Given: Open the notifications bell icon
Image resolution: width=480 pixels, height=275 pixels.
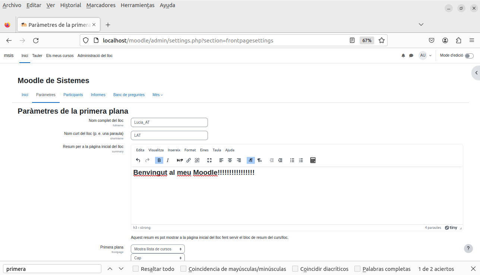Looking at the screenshot, I should [x=403, y=56].
